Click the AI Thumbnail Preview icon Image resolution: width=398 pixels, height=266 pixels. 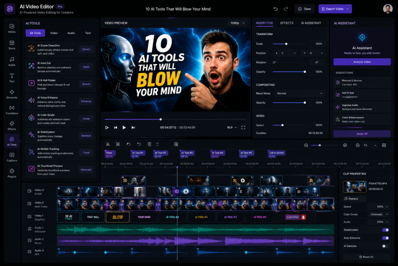[x=31, y=169]
